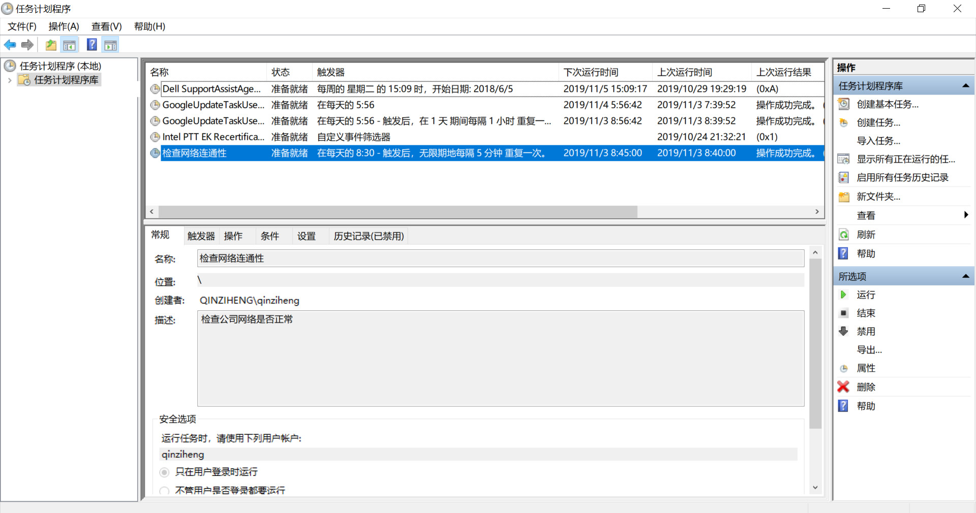This screenshot has width=976, height=513.
Task: Click the 启用所有任务历史记录 icon
Action: coord(844,177)
